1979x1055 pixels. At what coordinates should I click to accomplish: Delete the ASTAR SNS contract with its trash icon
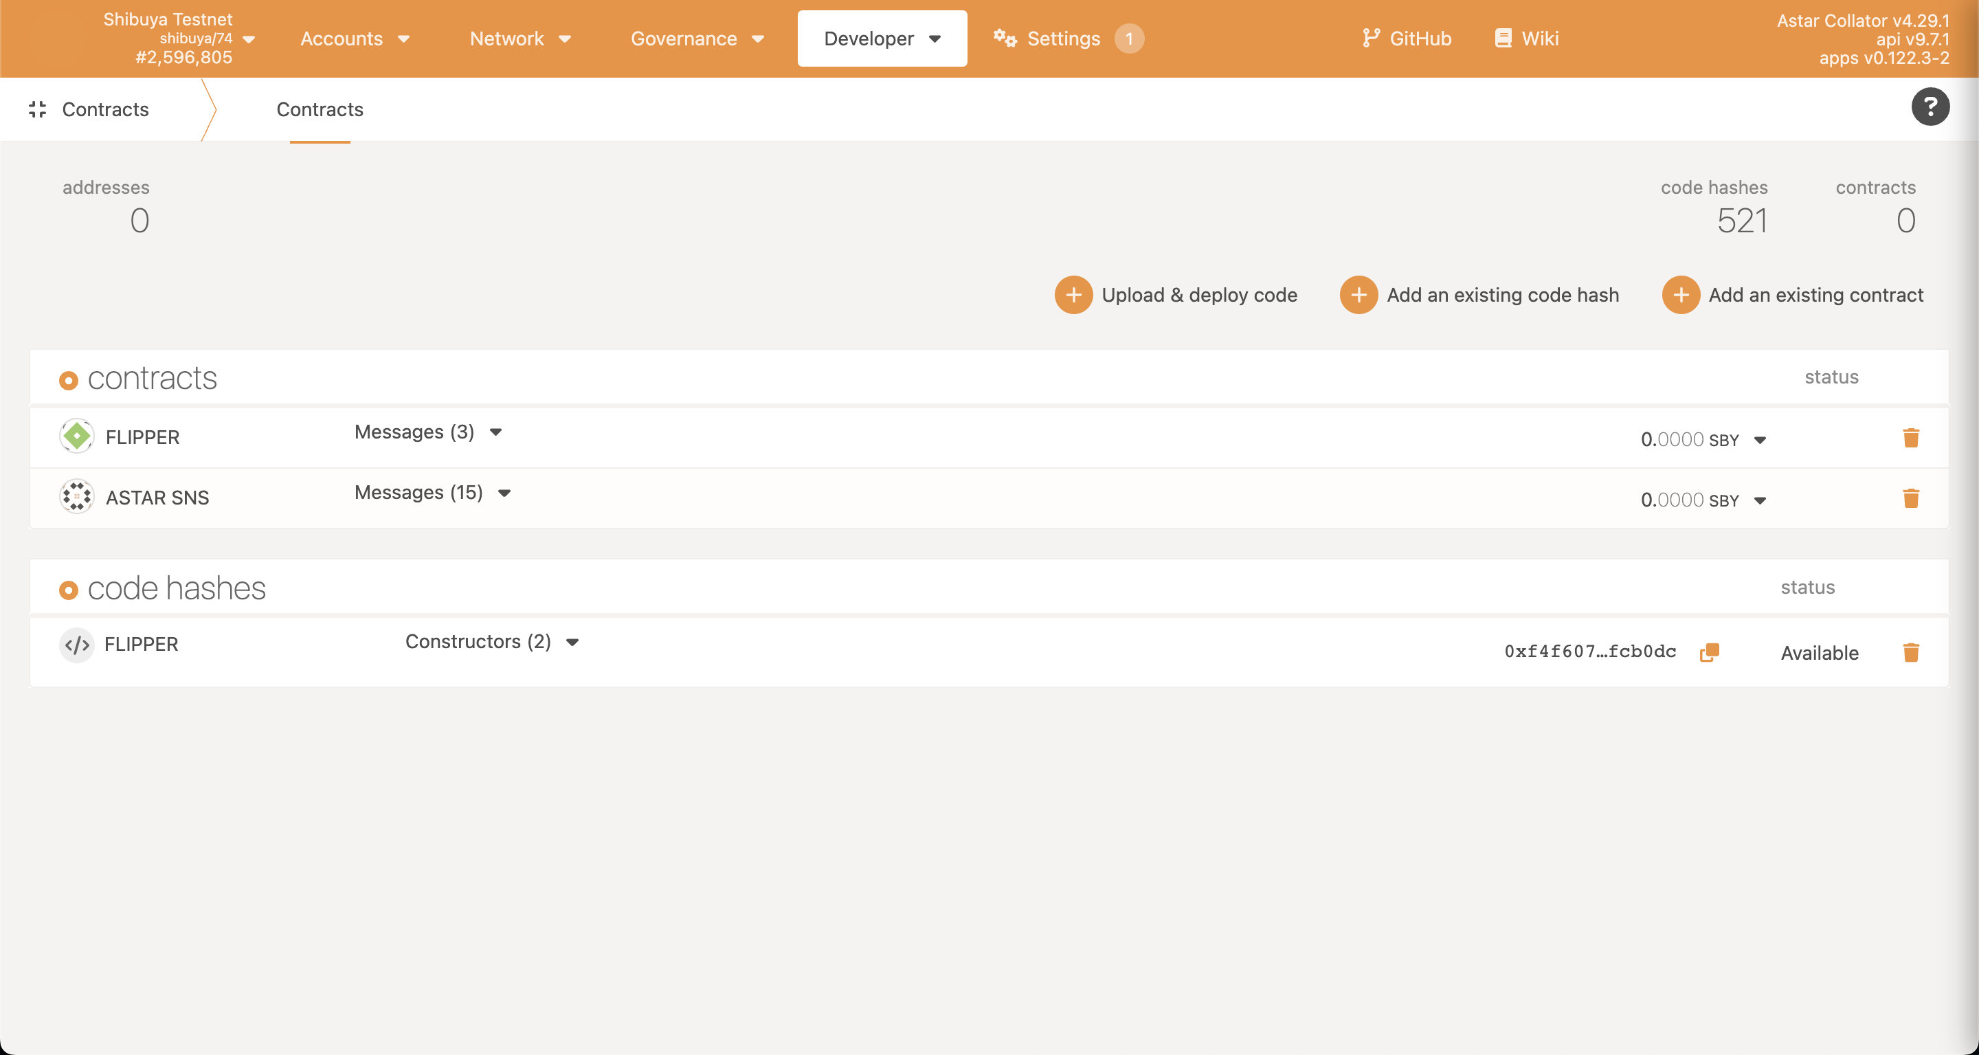(x=1910, y=498)
